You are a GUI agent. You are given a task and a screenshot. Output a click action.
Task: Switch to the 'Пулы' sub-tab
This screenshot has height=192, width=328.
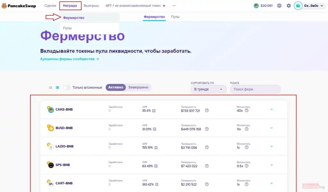pos(175,17)
